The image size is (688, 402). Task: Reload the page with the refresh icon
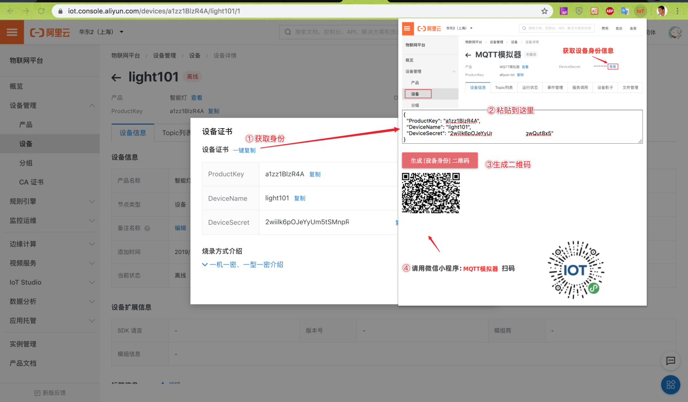pyautogui.click(x=41, y=11)
